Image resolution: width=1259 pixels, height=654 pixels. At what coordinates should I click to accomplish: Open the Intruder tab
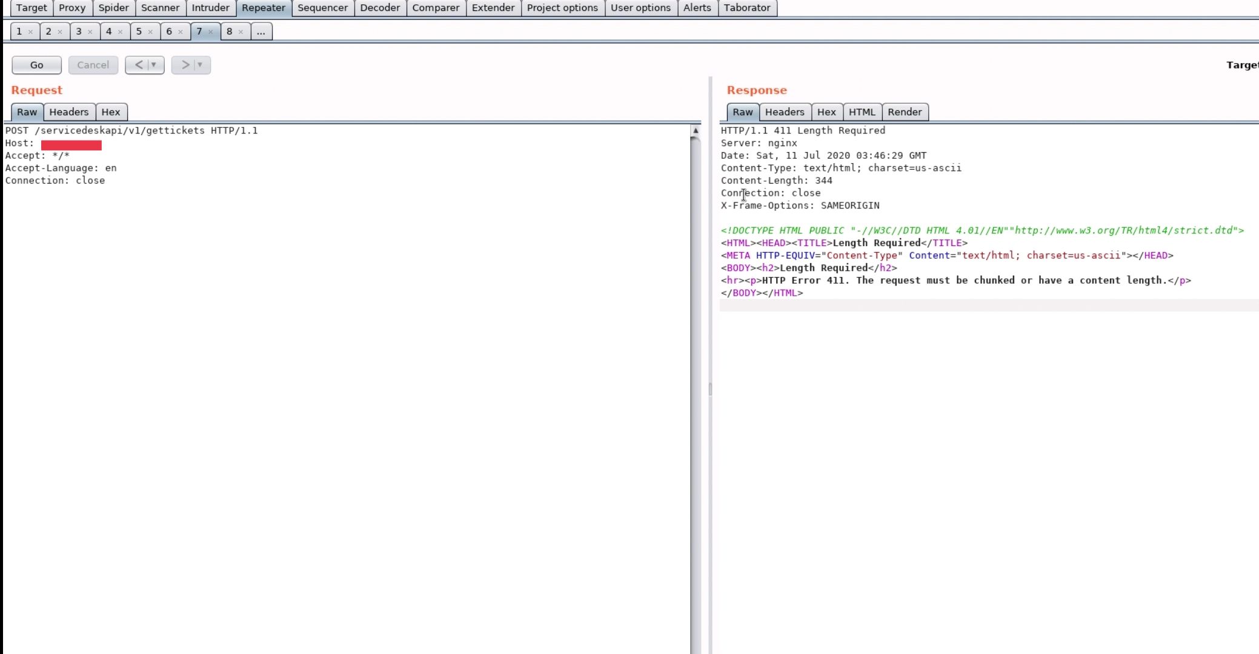(210, 8)
